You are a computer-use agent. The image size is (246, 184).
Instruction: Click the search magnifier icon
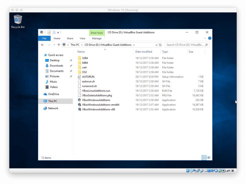coord(206,45)
